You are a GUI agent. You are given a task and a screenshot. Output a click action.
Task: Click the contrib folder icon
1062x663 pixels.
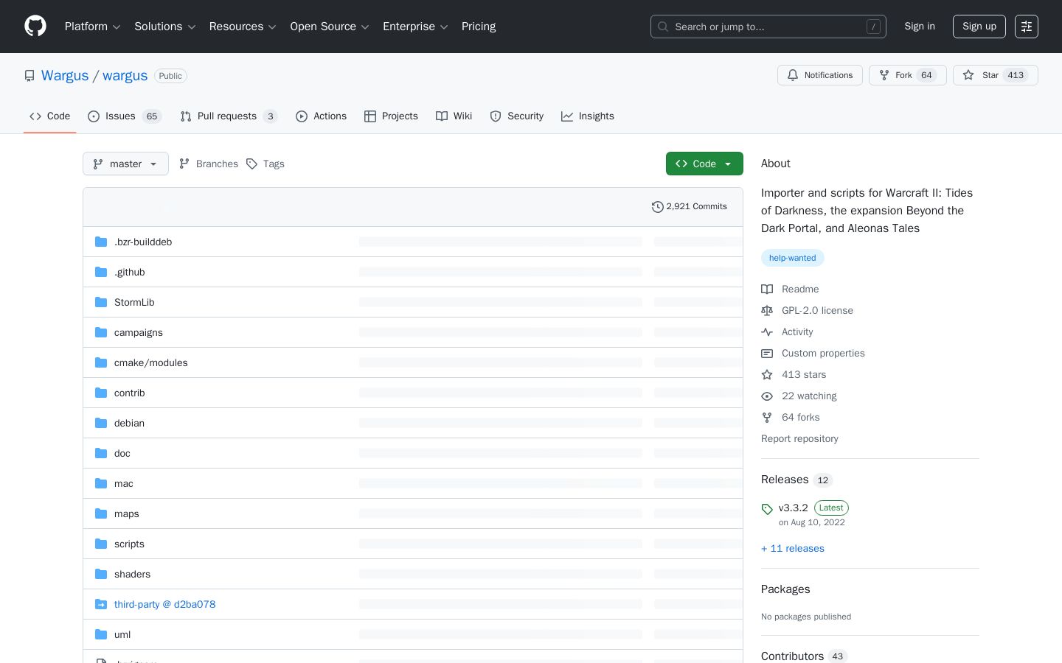(101, 393)
